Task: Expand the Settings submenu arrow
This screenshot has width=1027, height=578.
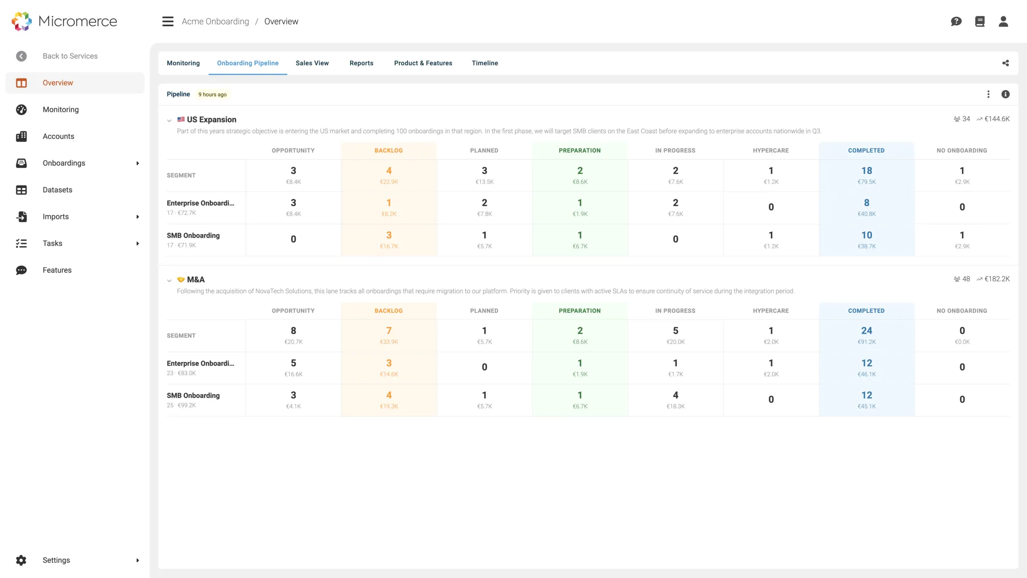Action: tap(138, 560)
